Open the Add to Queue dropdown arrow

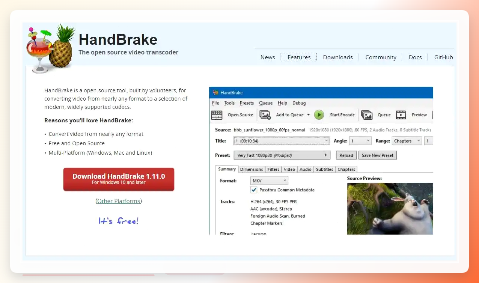[x=309, y=115]
